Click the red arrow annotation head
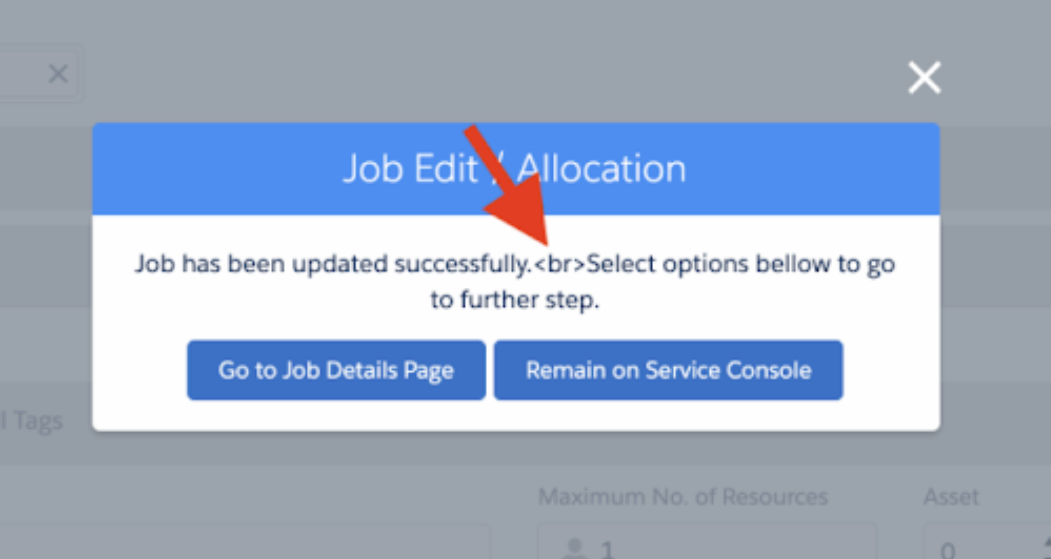The image size is (1051, 559). pyautogui.click(x=523, y=210)
